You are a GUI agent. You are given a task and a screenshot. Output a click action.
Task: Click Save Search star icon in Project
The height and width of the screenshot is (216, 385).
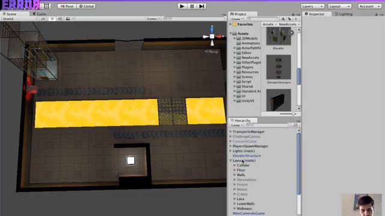[x=296, y=19]
